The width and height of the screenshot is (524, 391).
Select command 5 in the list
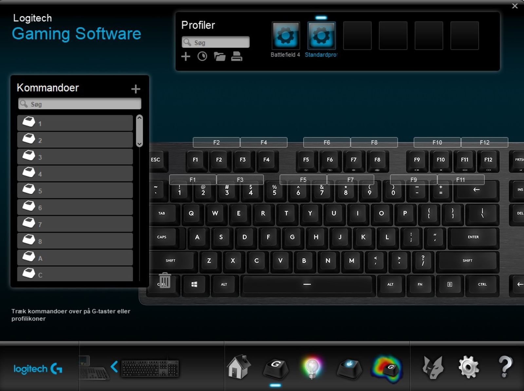(75, 190)
